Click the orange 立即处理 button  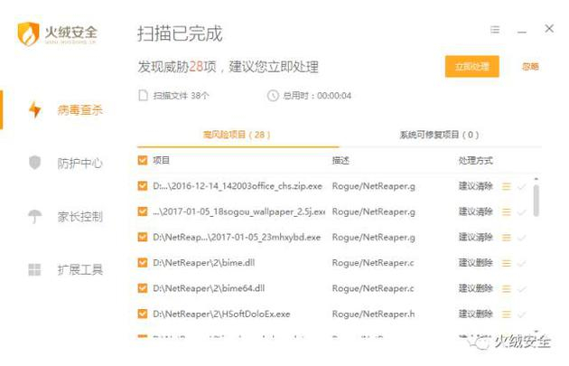pos(472,67)
